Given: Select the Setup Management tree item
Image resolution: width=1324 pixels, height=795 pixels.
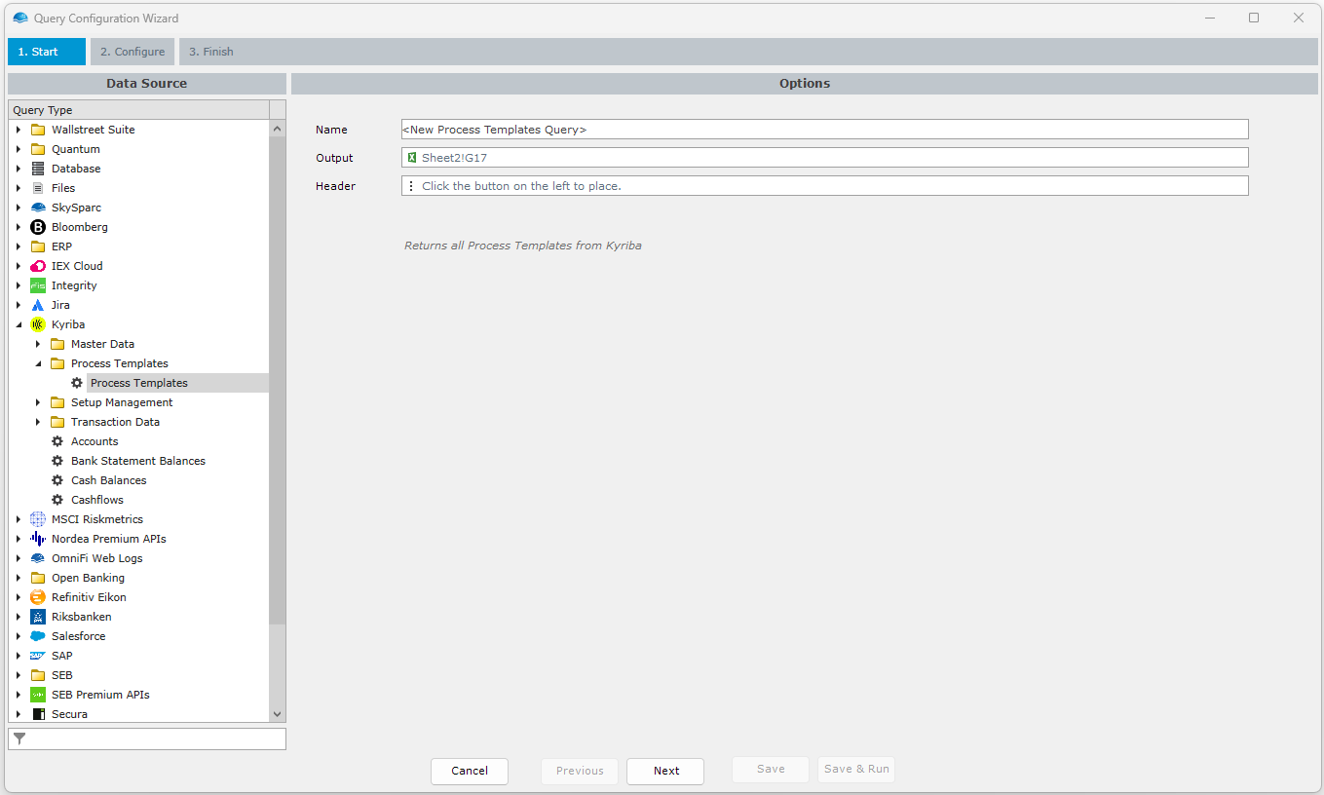Looking at the screenshot, I should tap(122, 402).
